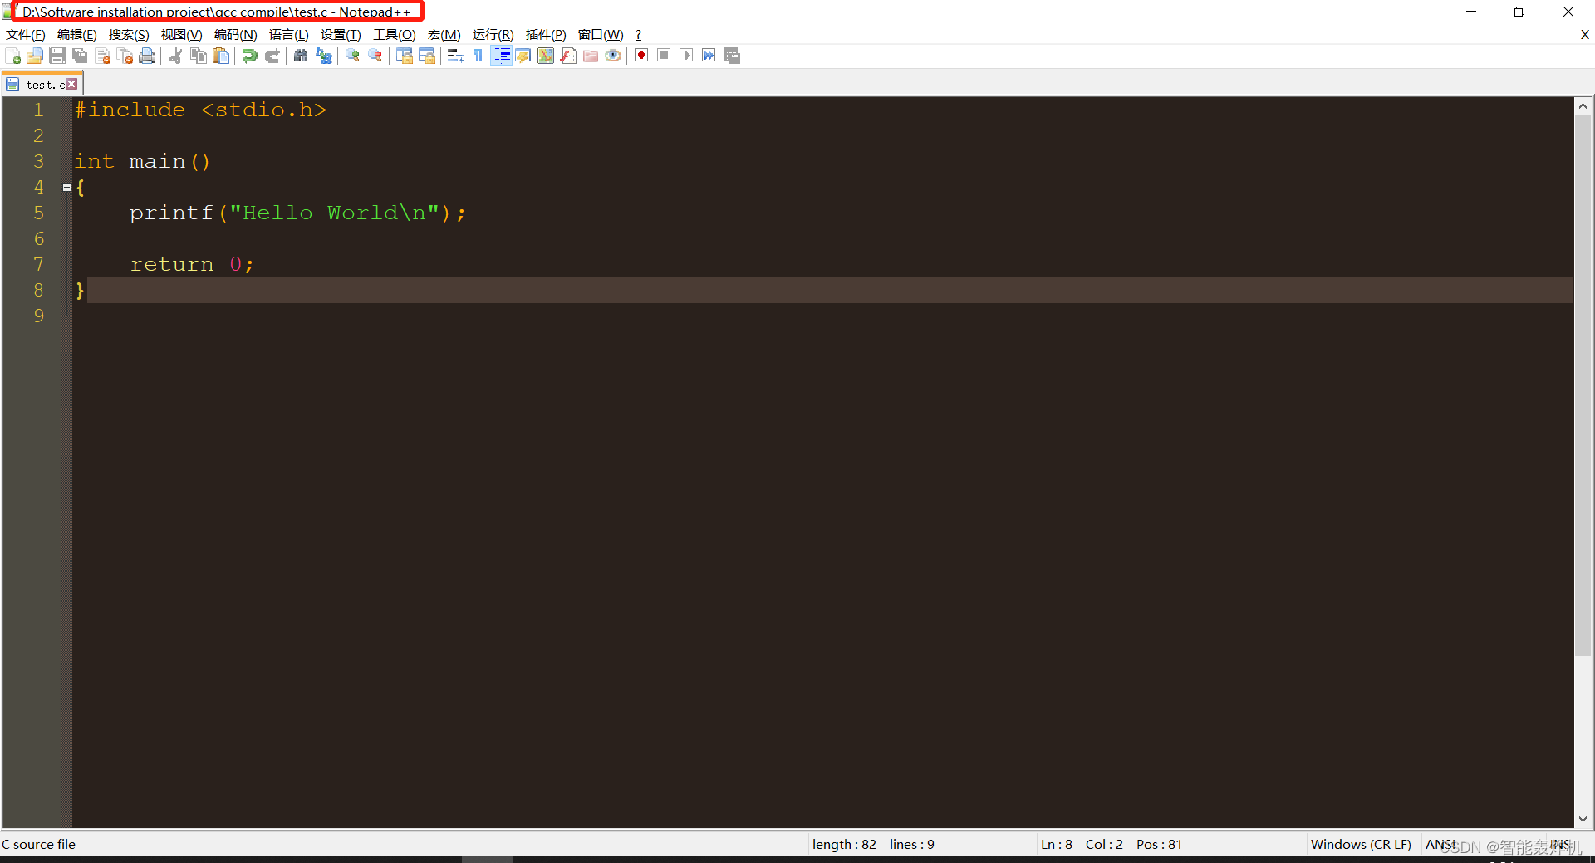Open the 视图(V) menu
1595x863 pixels.
pyautogui.click(x=181, y=34)
